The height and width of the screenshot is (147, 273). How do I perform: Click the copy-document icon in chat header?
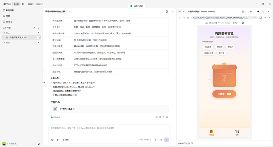pos(167,11)
